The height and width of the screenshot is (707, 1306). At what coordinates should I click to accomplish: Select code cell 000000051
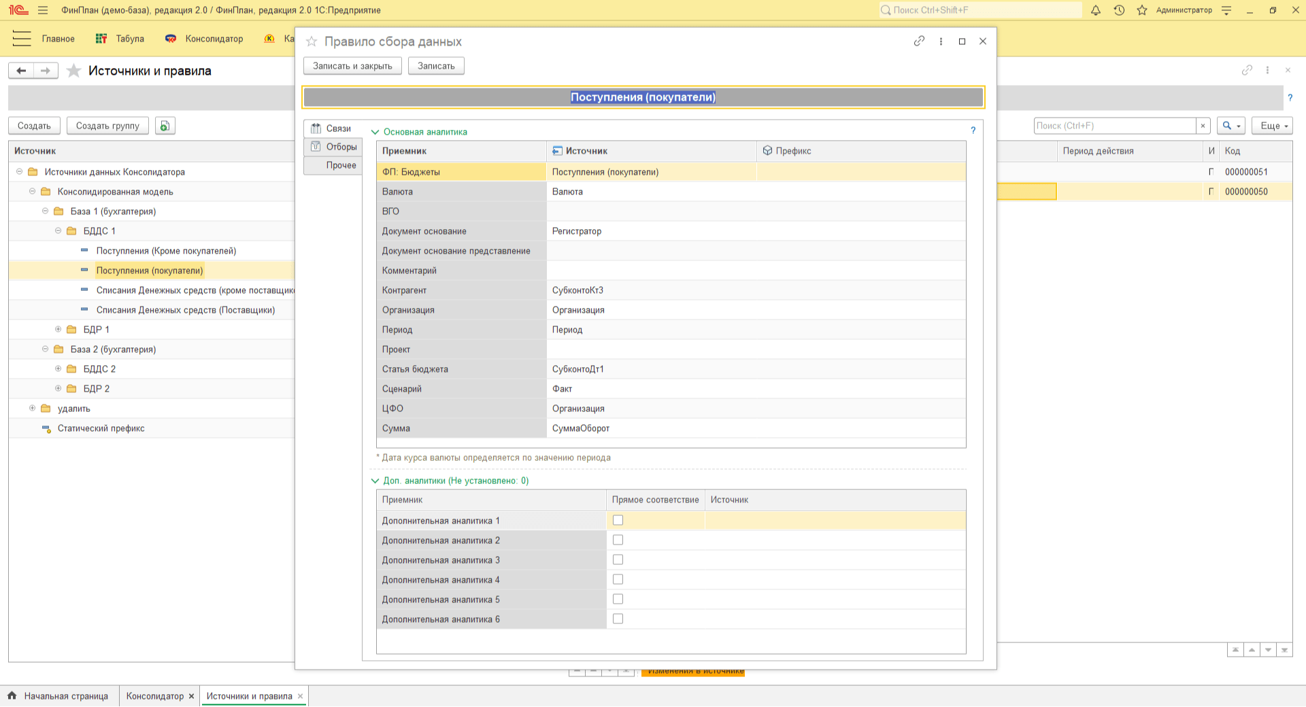click(1256, 172)
